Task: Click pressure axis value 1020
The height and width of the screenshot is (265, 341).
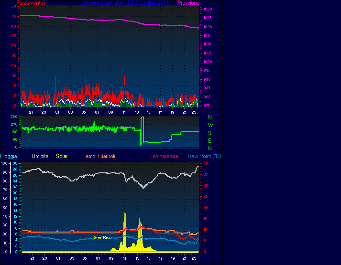Action: click(x=208, y=27)
